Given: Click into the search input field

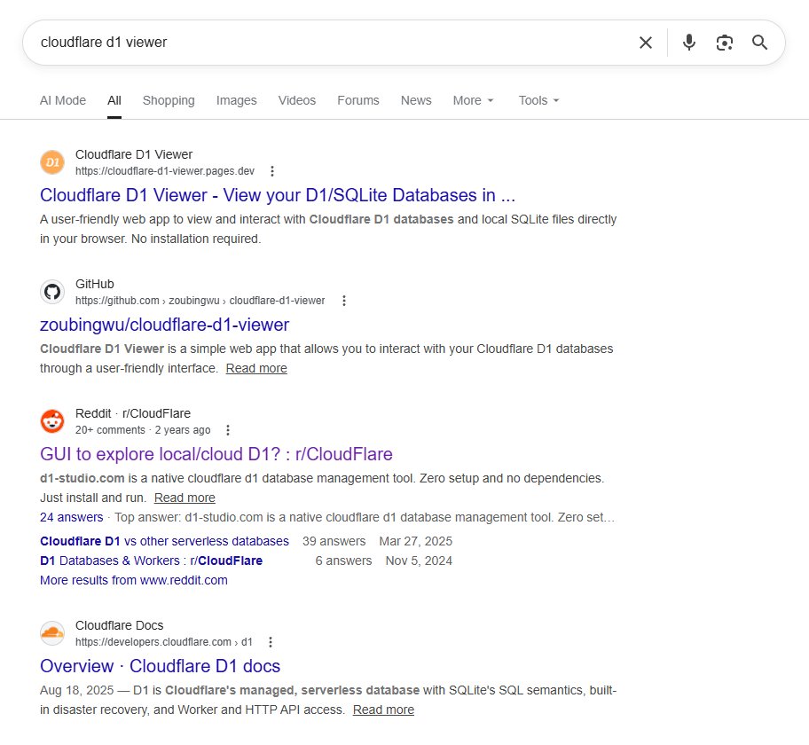Looking at the screenshot, I should (330, 43).
